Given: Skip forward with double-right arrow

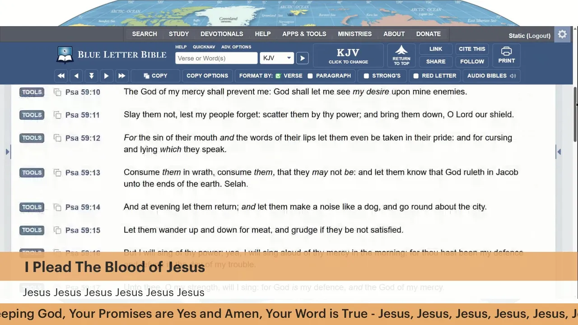Looking at the screenshot, I should pos(121,76).
